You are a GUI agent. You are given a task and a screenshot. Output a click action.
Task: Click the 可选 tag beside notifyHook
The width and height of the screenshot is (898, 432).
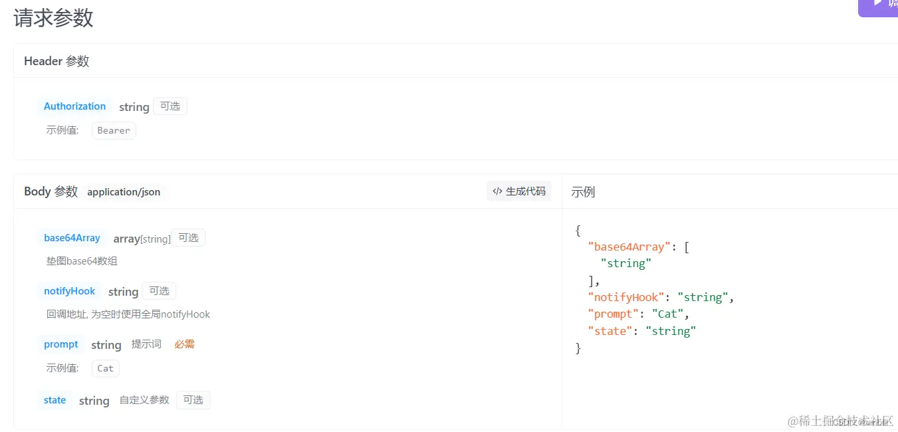tap(159, 291)
